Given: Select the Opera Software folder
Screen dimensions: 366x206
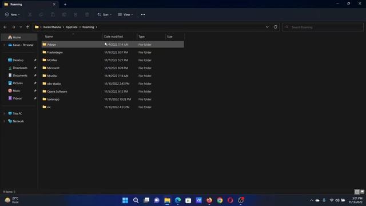Looking at the screenshot, I should (x=113, y=92).
